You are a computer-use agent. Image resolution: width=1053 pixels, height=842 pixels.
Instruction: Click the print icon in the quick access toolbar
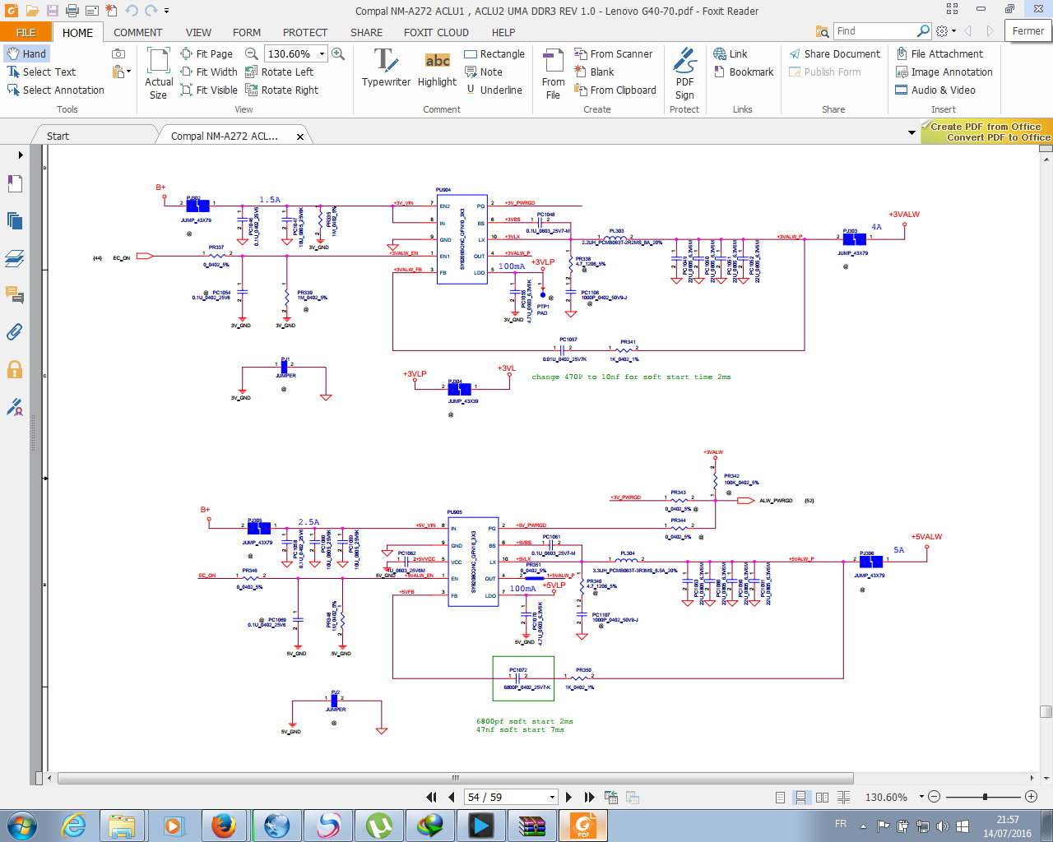(x=72, y=11)
